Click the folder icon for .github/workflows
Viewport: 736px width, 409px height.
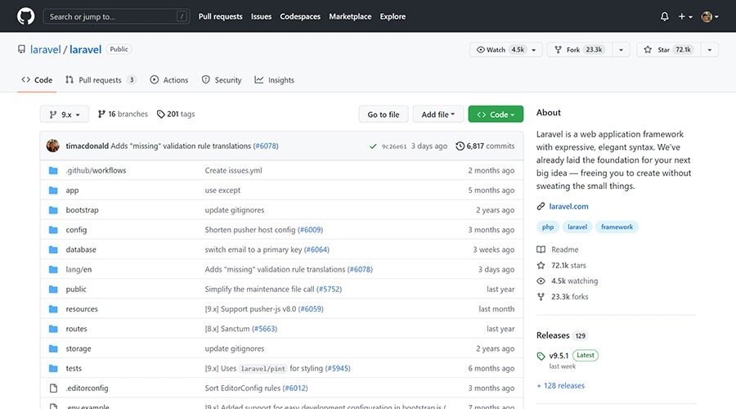(53, 170)
